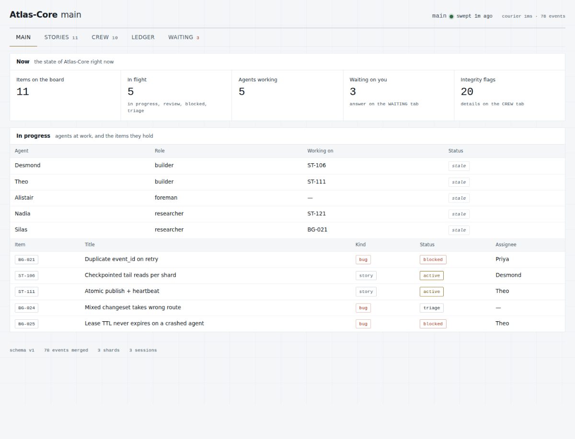Click the story kind tag for ST-111
The image size is (575, 439).
coord(366,292)
